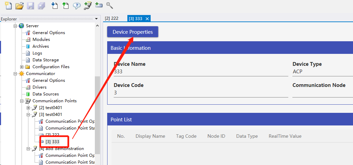Click the Tag Code column header
The height and width of the screenshot is (165, 353).
point(186,136)
